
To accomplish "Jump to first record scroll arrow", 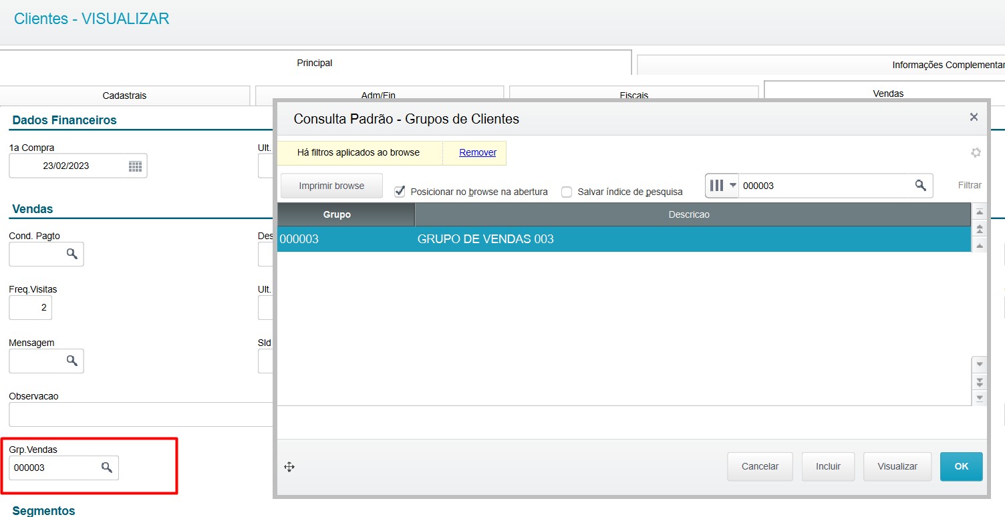I will (x=980, y=212).
